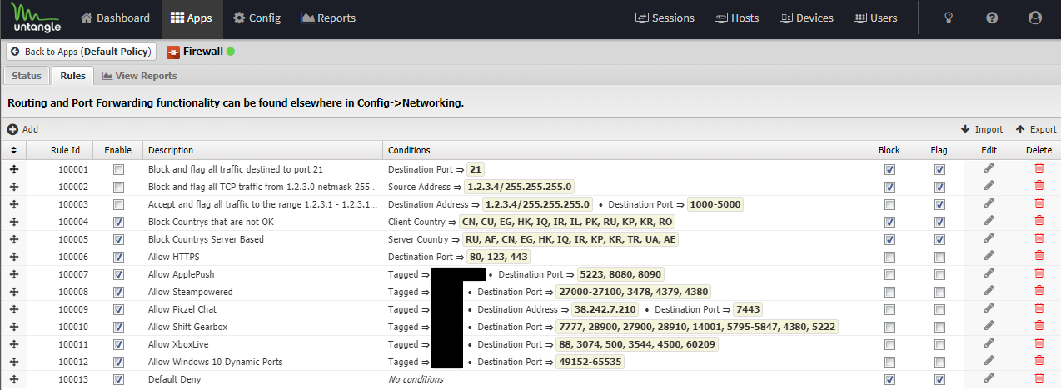The image size is (1061, 390).
Task: Open the Config menu
Action: 257,17
